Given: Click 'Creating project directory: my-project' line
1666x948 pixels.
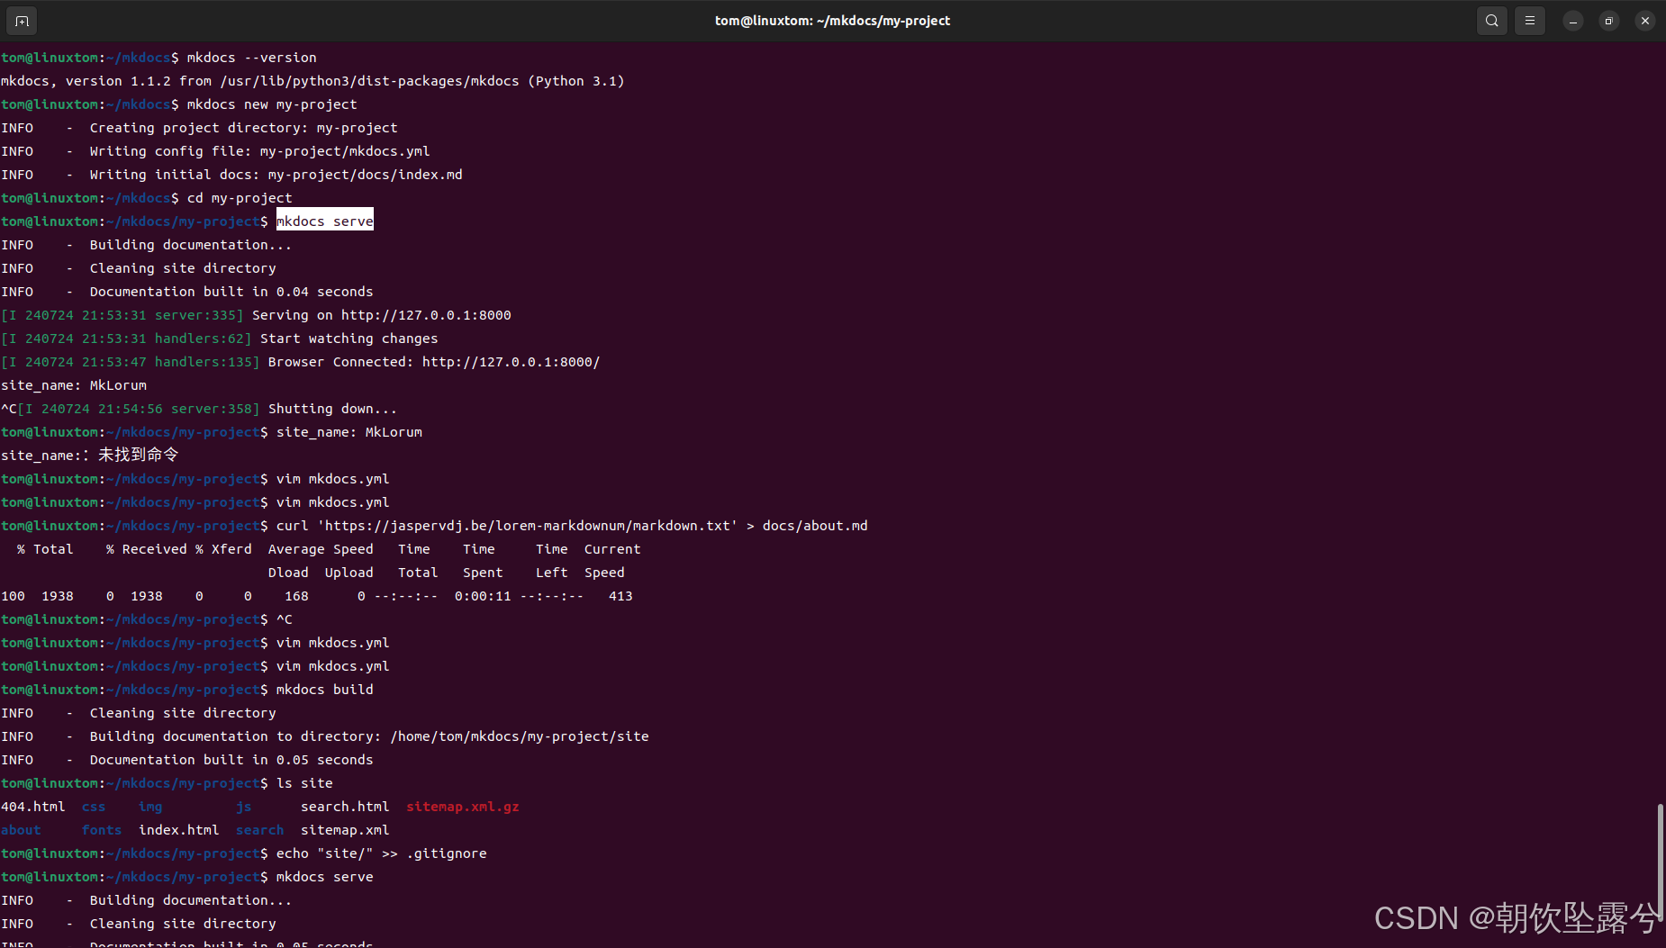Looking at the screenshot, I should pyautogui.click(x=244, y=128).
